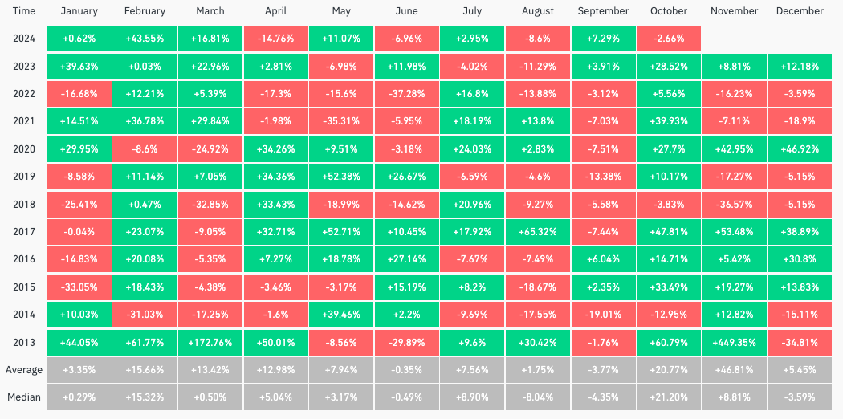The image size is (843, 419).
Task: Click the -19.01% September 2014 cell
Action: (603, 315)
